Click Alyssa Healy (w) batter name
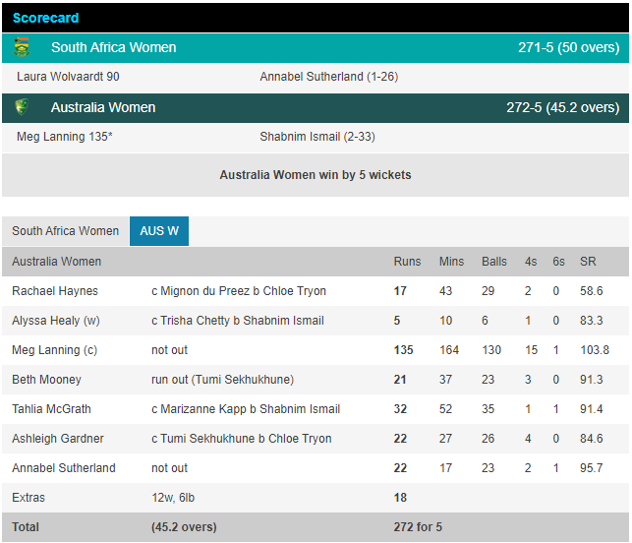Viewport: 632px width, 543px height. pyautogui.click(x=56, y=321)
